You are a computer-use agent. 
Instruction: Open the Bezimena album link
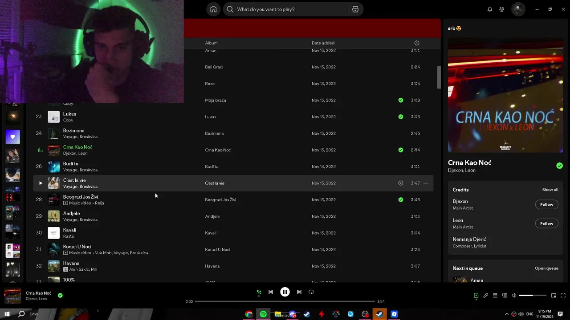point(214,133)
